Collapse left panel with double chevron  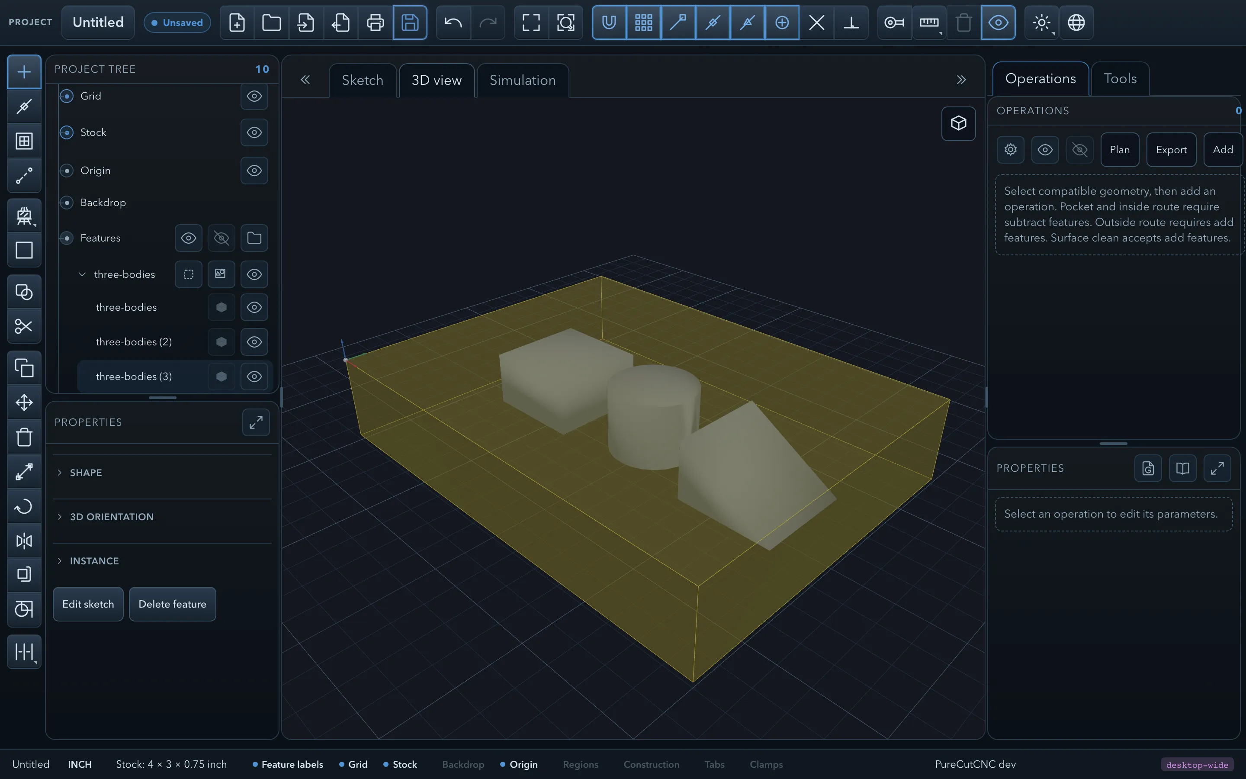(305, 80)
